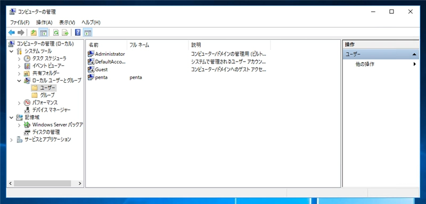Click the Windows Server バックアップ icon
The width and height of the screenshot is (426, 204).
(x=27, y=125)
